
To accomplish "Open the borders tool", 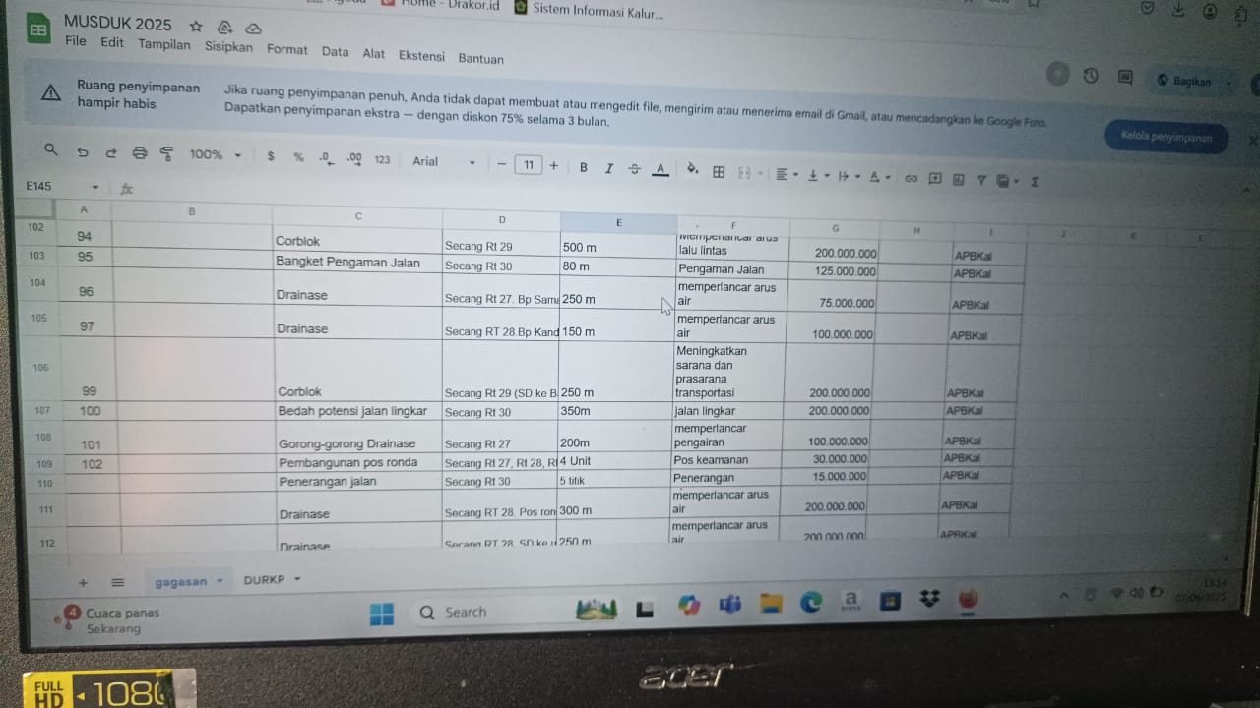I will (719, 171).
